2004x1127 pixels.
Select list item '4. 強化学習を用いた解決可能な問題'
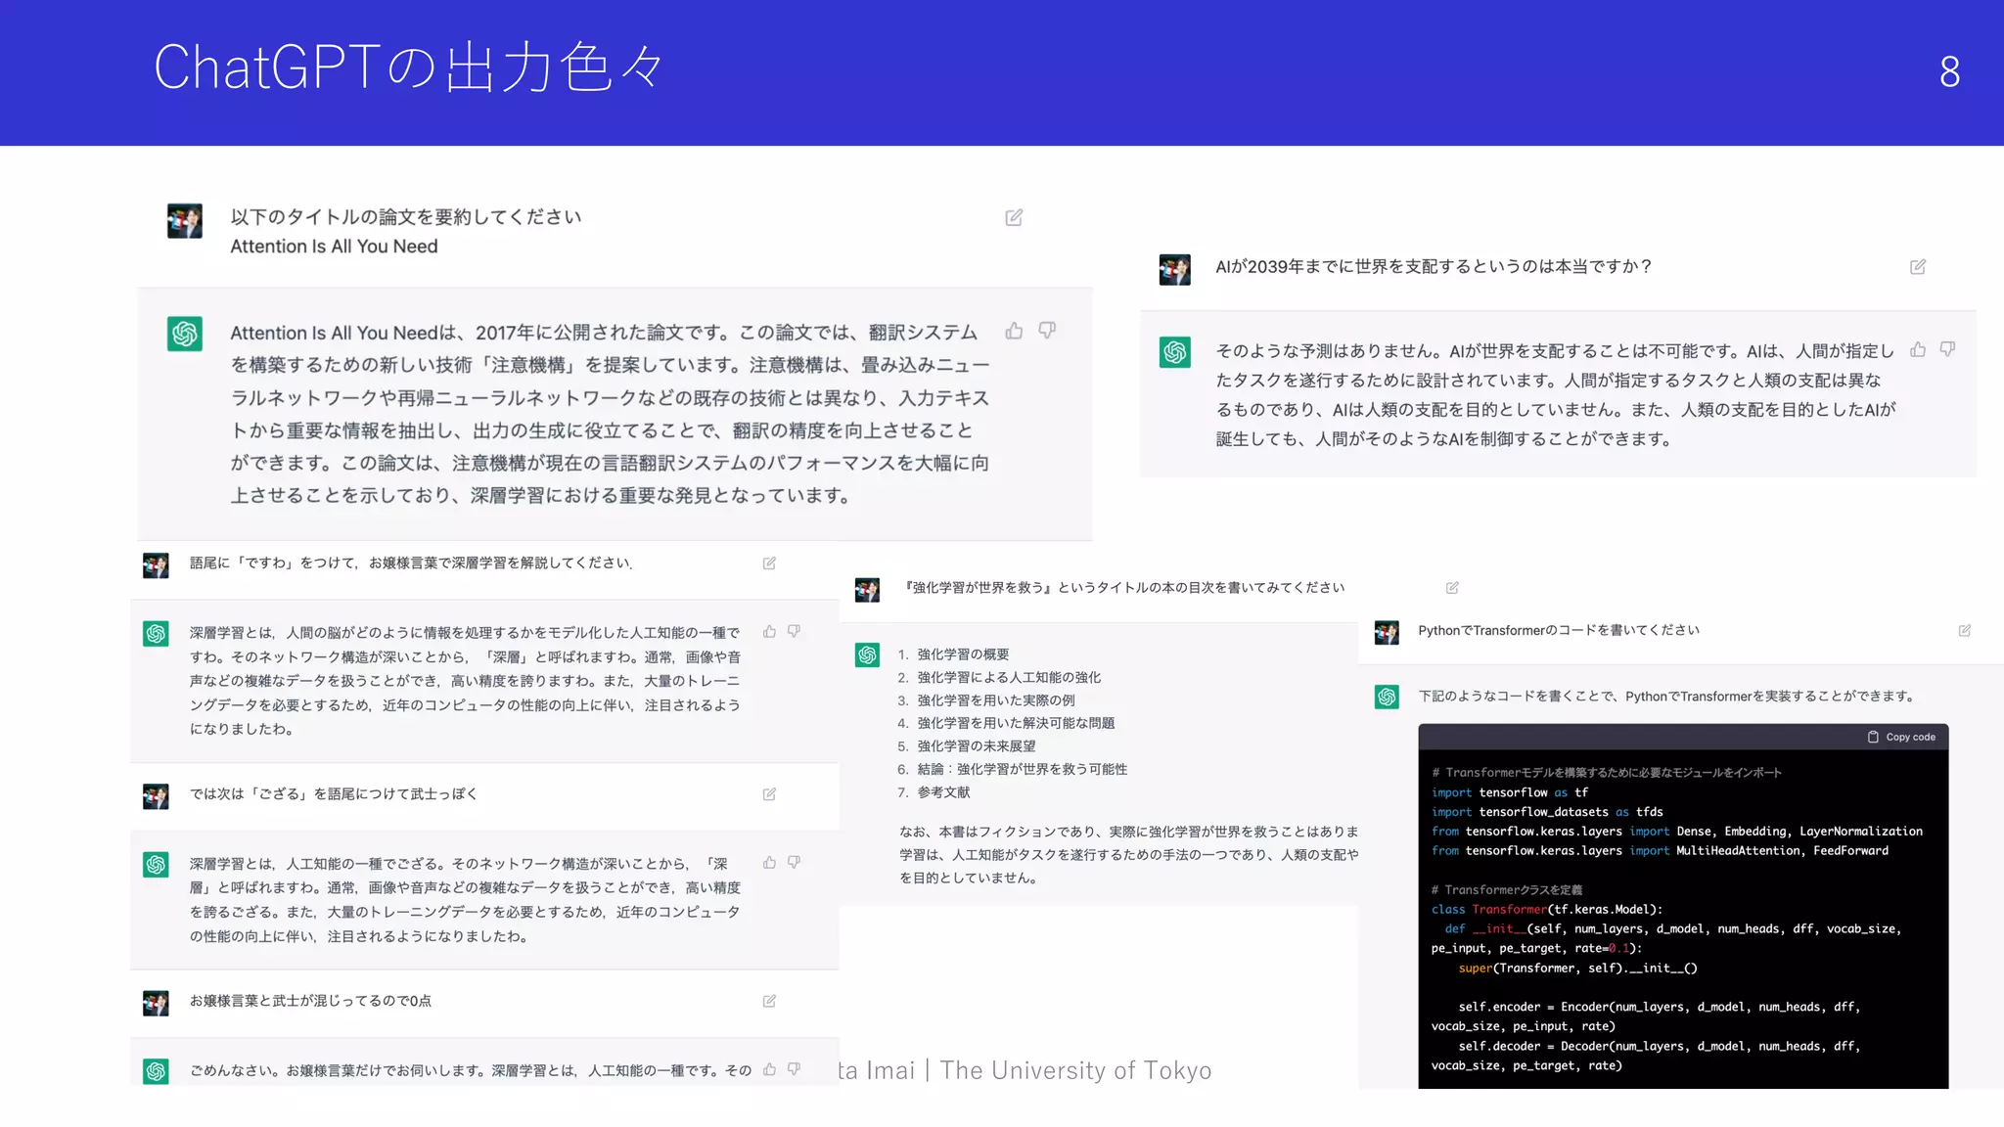(x=1006, y=723)
